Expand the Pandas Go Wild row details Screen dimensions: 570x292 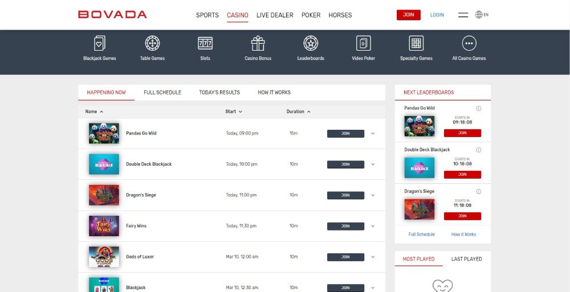(373, 134)
